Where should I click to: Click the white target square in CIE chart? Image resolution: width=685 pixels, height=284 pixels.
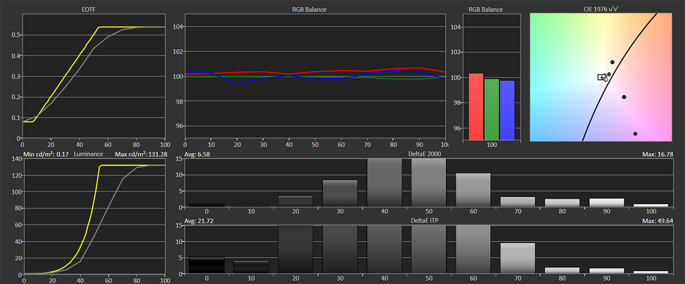pos(601,78)
